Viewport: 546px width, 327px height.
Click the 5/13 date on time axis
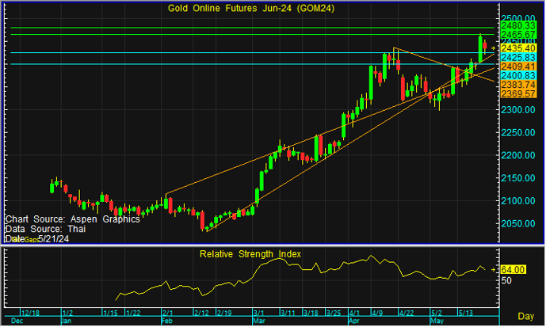click(465, 313)
